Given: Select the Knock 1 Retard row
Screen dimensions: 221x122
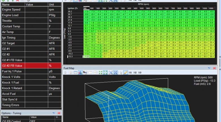Looking at the screenshot, I should 31,88.
